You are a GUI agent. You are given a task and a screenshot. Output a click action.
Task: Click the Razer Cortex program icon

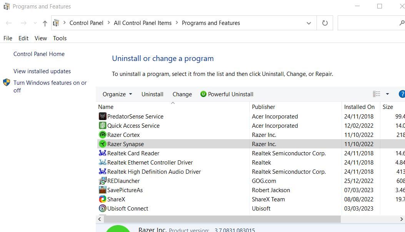[x=102, y=135]
